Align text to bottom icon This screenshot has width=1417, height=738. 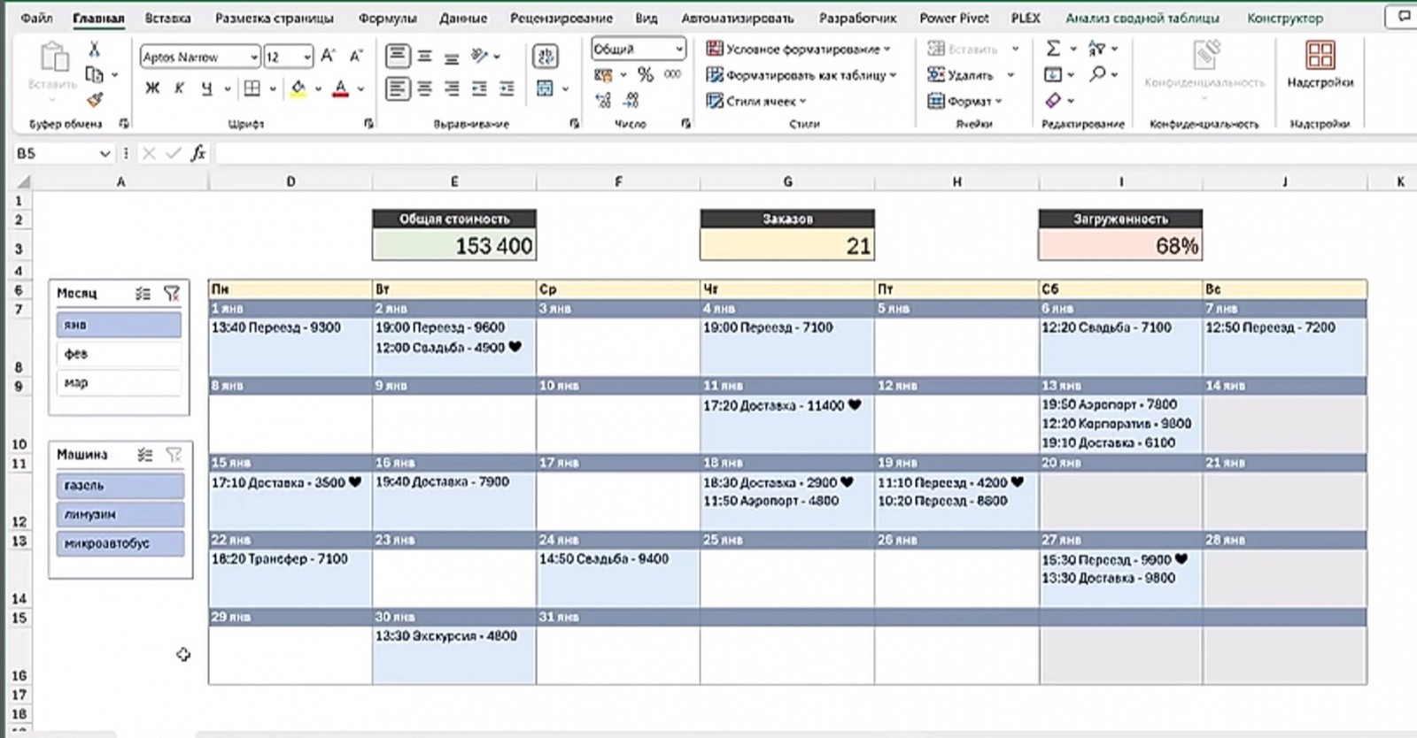pos(452,58)
